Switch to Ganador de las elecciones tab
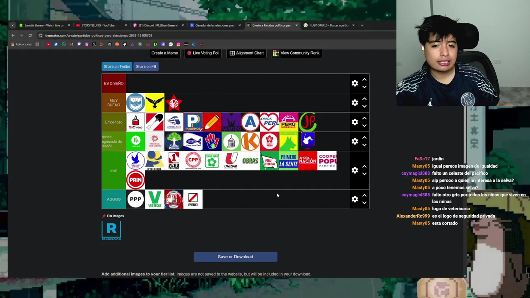This screenshot has height=298, width=530. 215,25
